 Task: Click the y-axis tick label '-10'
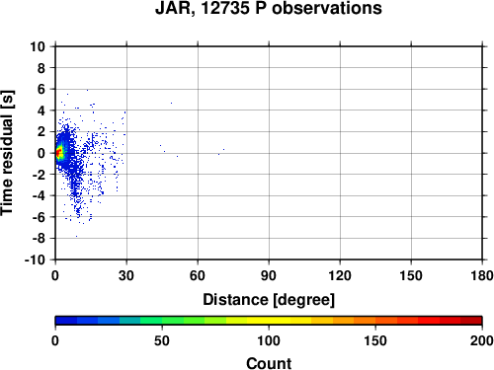[x=36, y=259]
